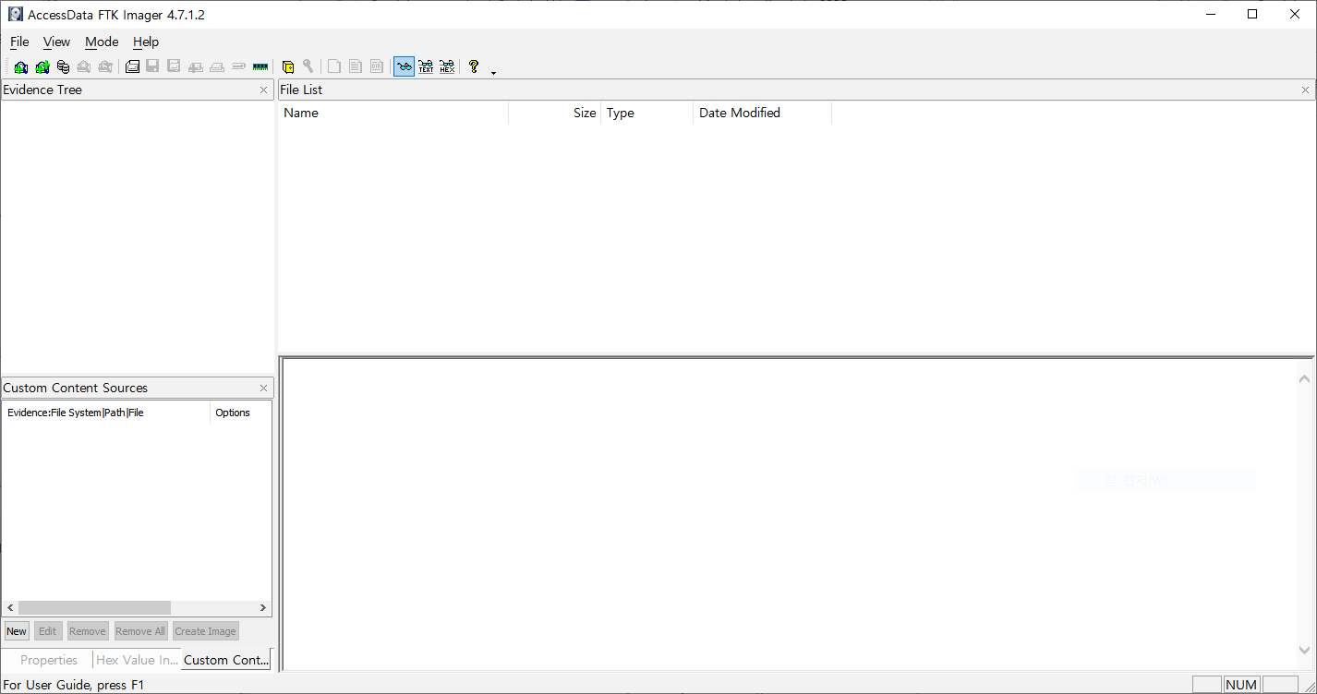The width and height of the screenshot is (1317, 694).
Task: Click the Create Image button
Action: click(205, 631)
